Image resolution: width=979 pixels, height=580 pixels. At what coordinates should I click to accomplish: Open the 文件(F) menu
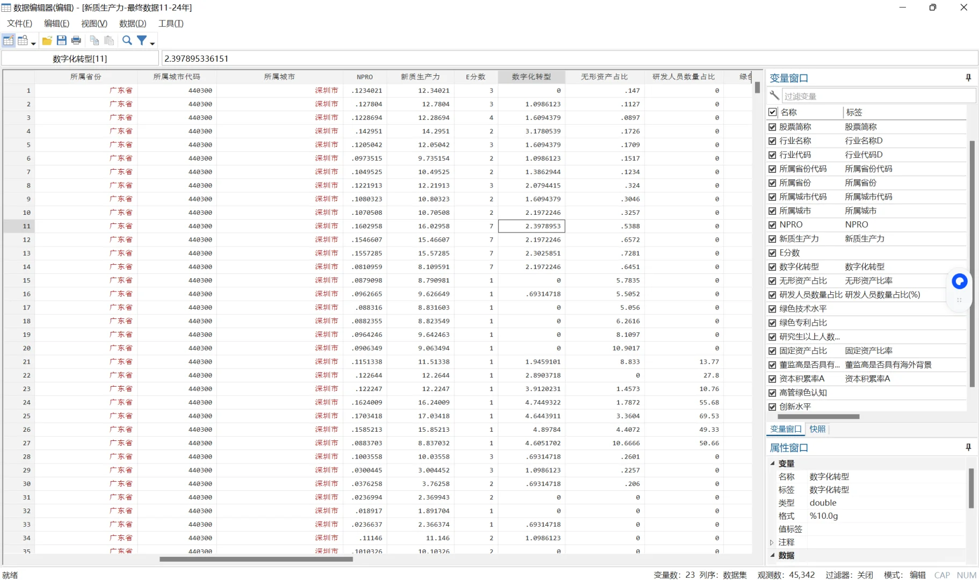[19, 24]
